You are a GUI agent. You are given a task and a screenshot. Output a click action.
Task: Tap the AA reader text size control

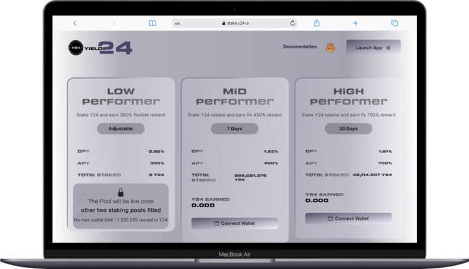(x=177, y=23)
